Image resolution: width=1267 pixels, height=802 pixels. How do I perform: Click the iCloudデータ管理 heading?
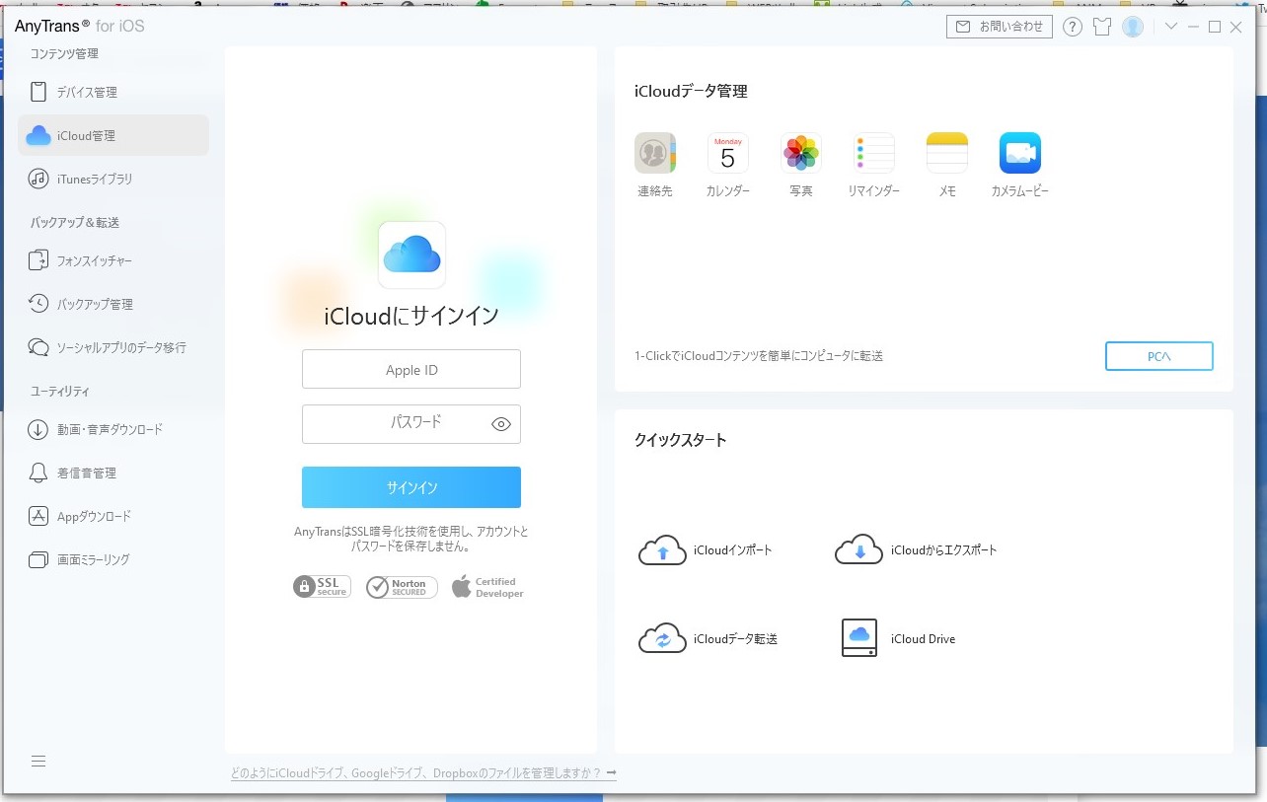tap(691, 91)
